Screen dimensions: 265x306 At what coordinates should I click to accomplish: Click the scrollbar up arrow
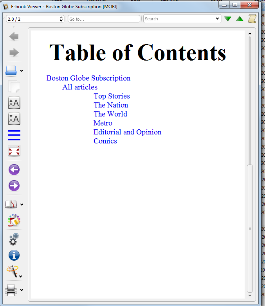250,34
